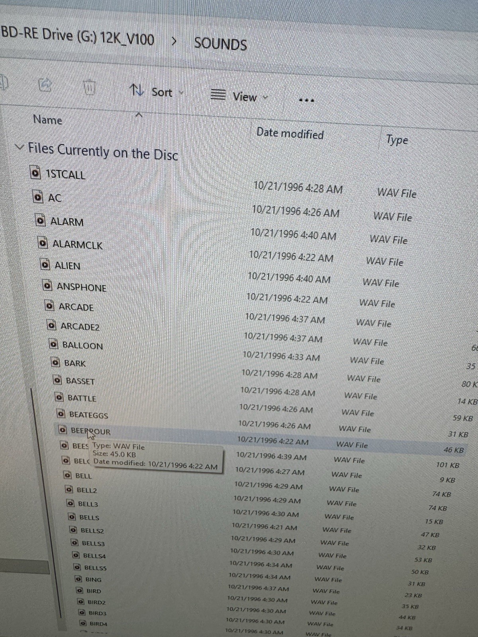This screenshot has width=478, height=637.
Task: Select the BELLS5 file icon
Action: [77, 567]
